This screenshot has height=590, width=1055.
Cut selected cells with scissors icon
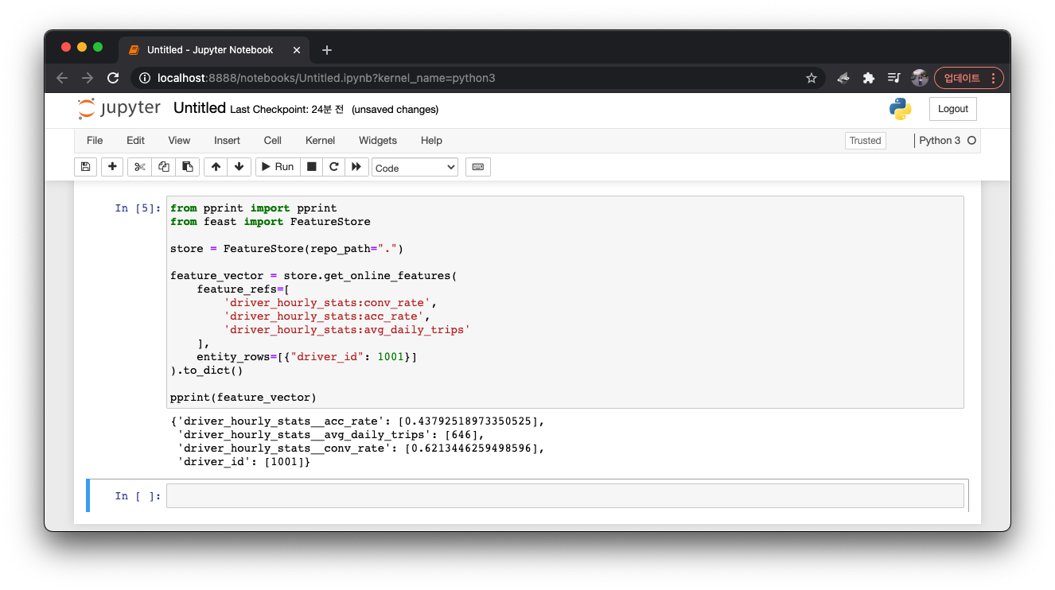click(x=140, y=167)
